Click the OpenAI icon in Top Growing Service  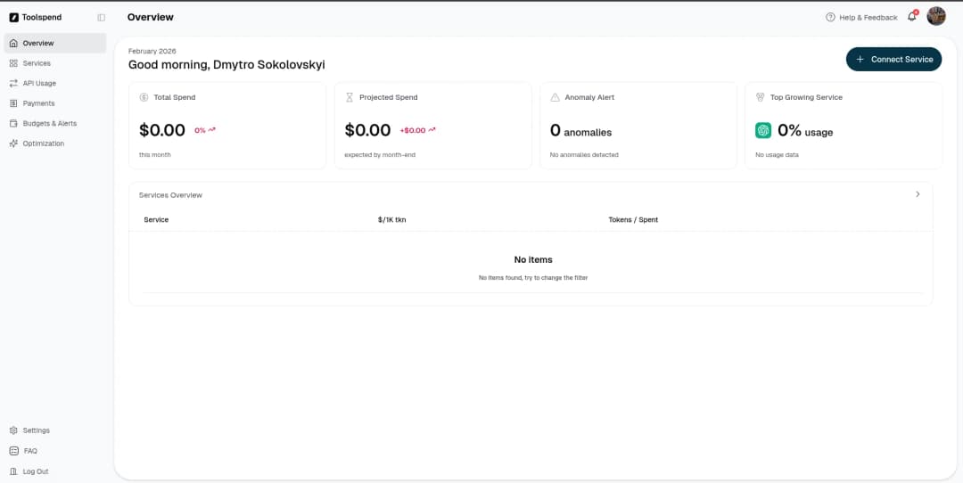coord(763,130)
